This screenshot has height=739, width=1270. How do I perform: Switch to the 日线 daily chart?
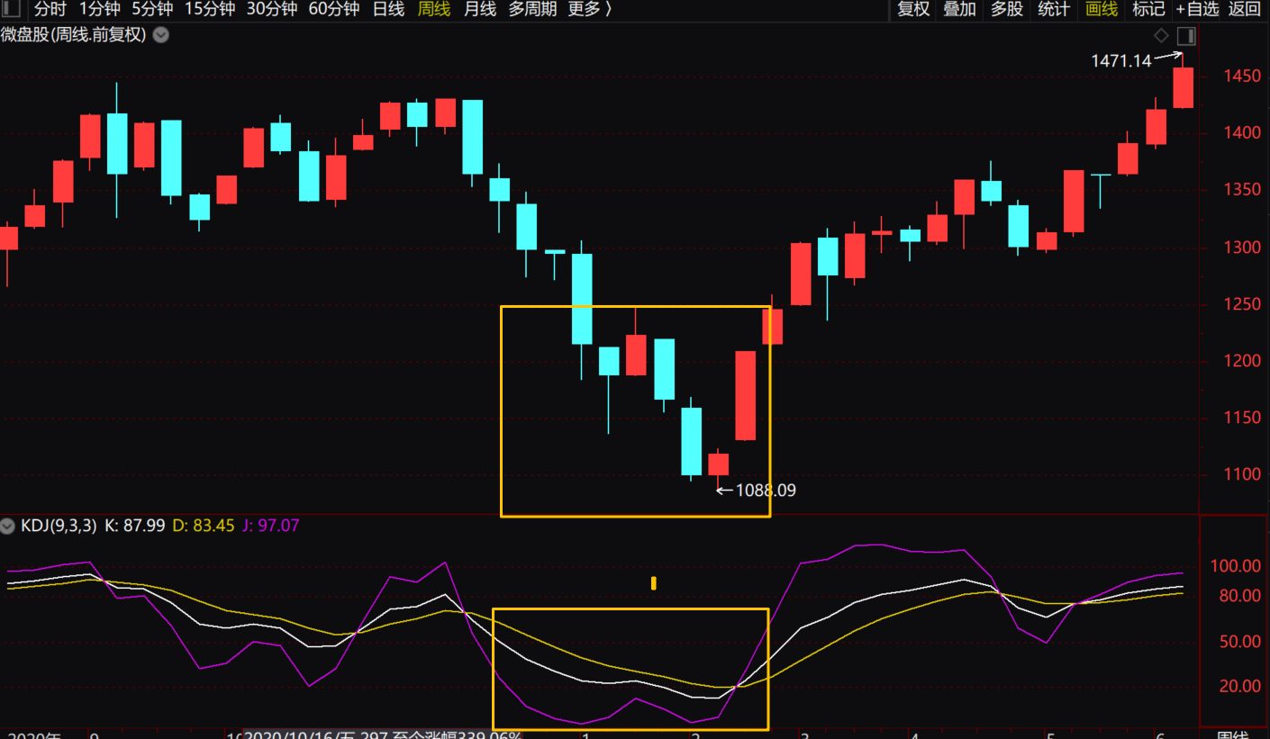tap(388, 9)
